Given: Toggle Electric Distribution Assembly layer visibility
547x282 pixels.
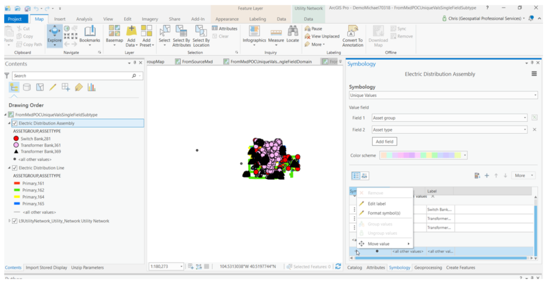Looking at the screenshot, I should [14, 123].
